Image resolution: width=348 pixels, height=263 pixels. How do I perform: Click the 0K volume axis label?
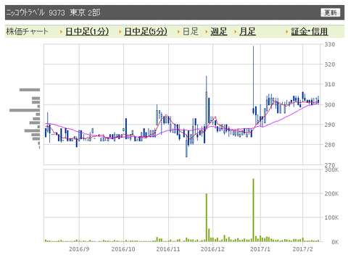[335, 242]
